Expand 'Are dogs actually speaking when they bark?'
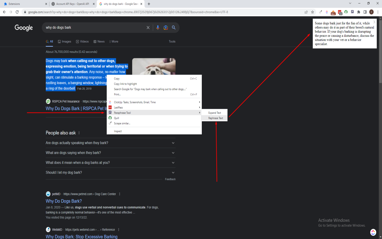This screenshot has height=239, width=382. click(110, 143)
